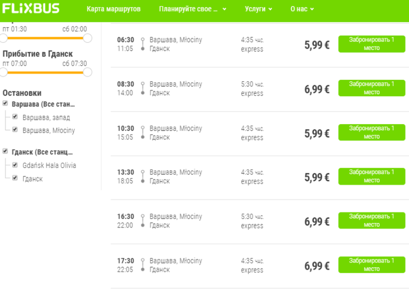
Task: Book one seat on the 06:30 bus
Action: 372,44
